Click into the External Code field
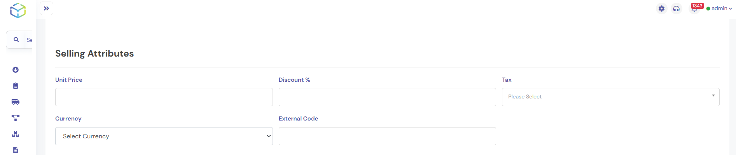Screen dimensions: 736x155 pos(387,136)
